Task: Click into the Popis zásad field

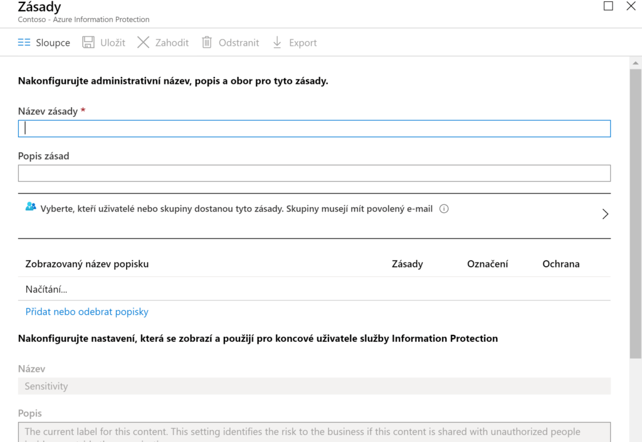Action: (x=314, y=173)
